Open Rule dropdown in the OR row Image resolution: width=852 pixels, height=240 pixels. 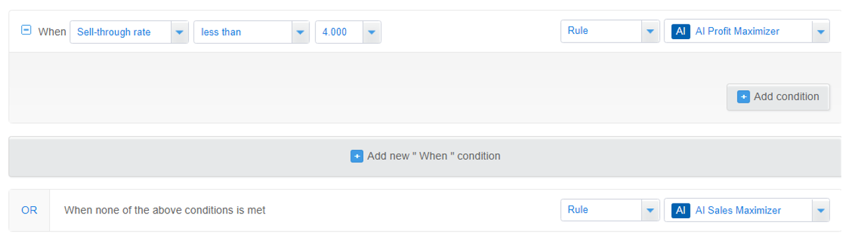[610, 210]
